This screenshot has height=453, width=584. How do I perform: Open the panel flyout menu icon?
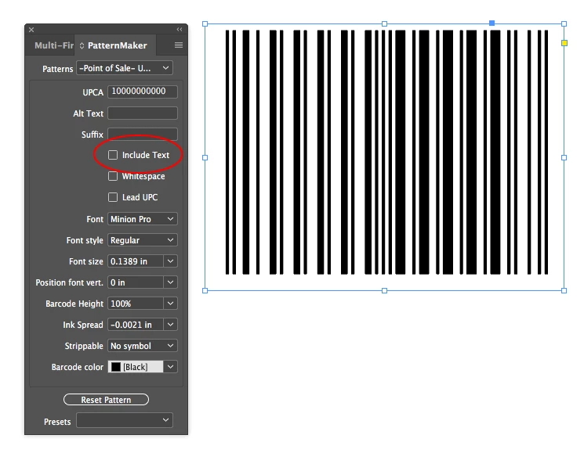tap(179, 45)
